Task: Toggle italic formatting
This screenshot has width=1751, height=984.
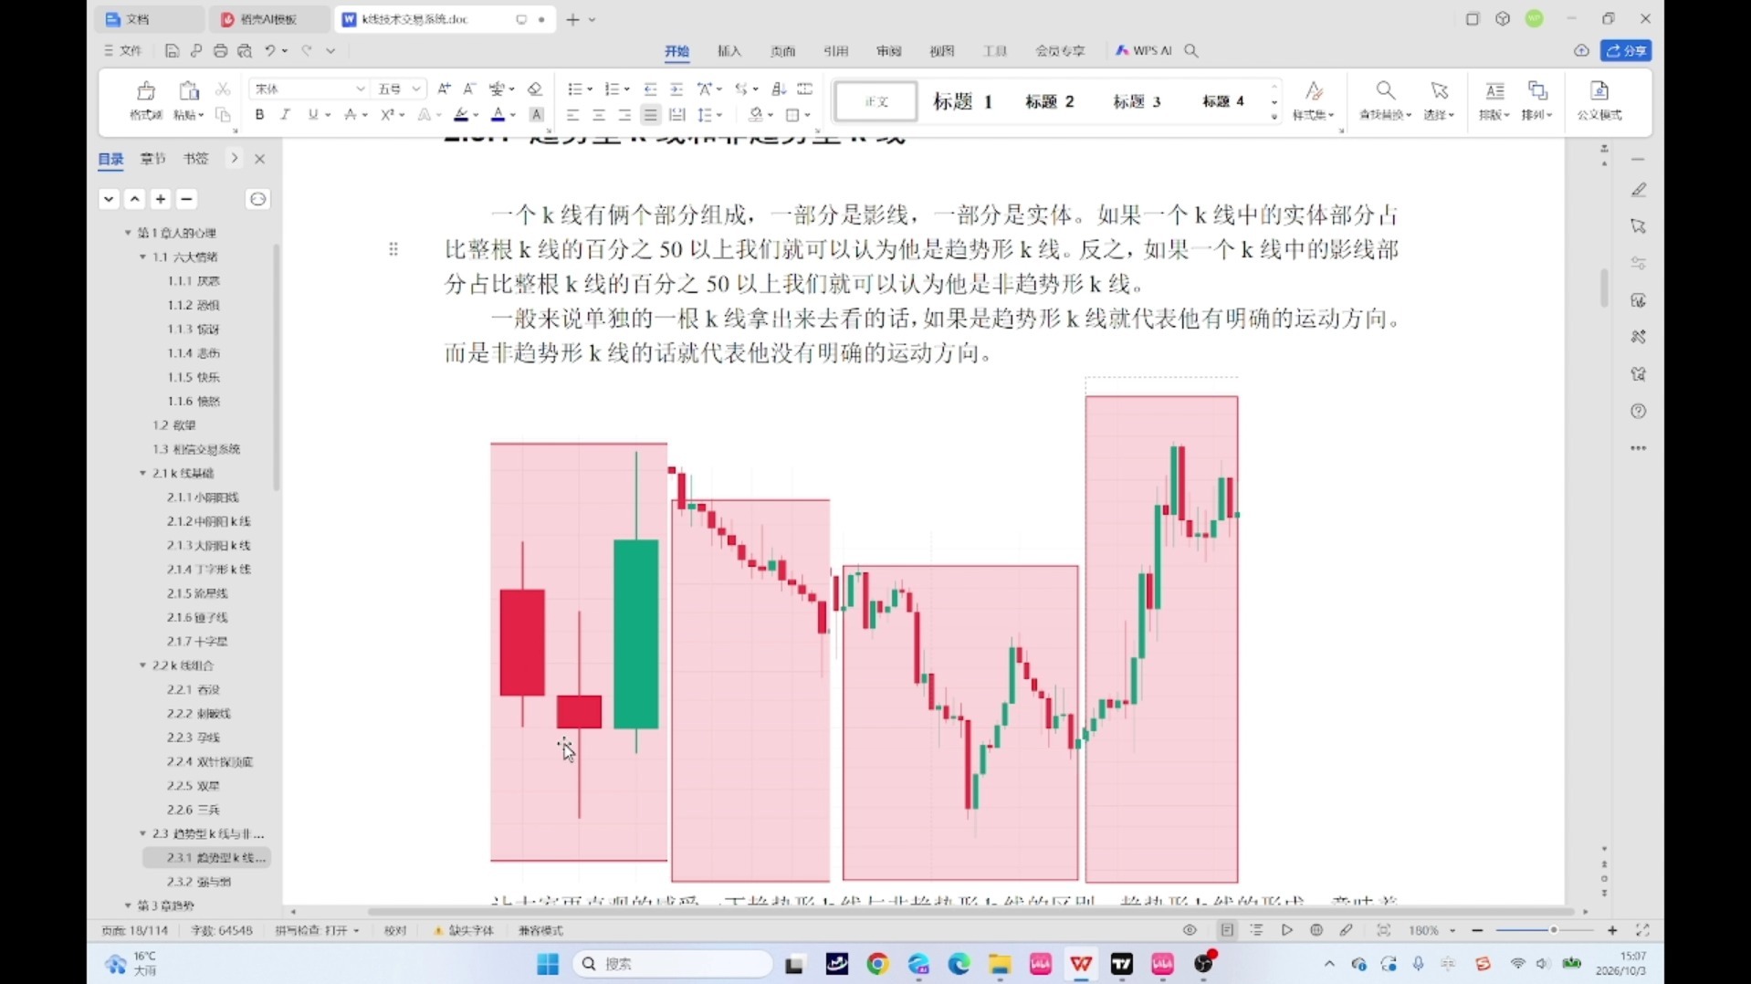Action: pyautogui.click(x=285, y=115)
